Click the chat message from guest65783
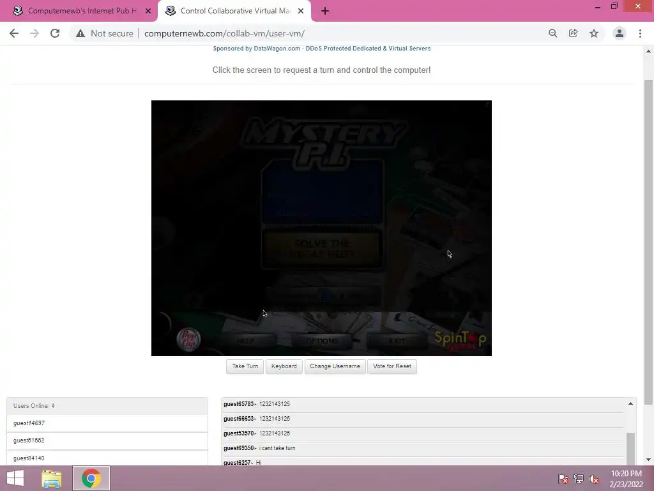The height and width of the screenshot is (491, 654). 422,404
